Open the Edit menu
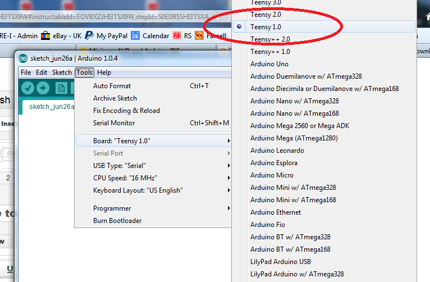The height and width of the screenshot is (282, 430). (42, 72)
